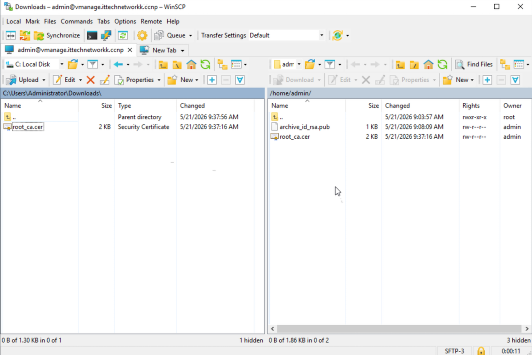
Task: Click the remote root directory icon
Action: tap(414, 64)
